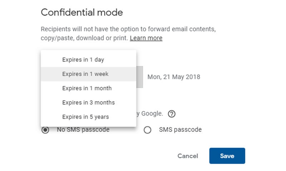Select Expires in 1 month
Viewport: 286px width, 171px height.
click(88, 88)
